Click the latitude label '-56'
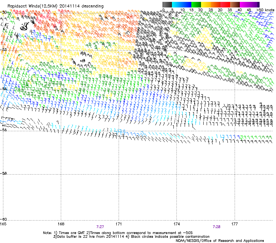This screenshot has height=243, width=276. click(x=3, y=130)
